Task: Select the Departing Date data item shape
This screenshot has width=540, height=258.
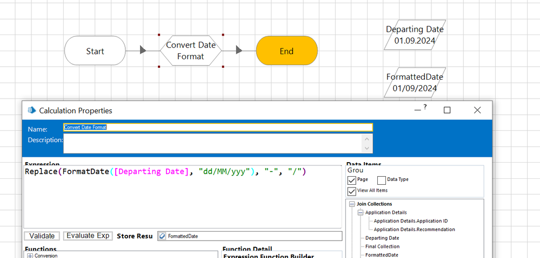Action: click(x=415, y=35)
